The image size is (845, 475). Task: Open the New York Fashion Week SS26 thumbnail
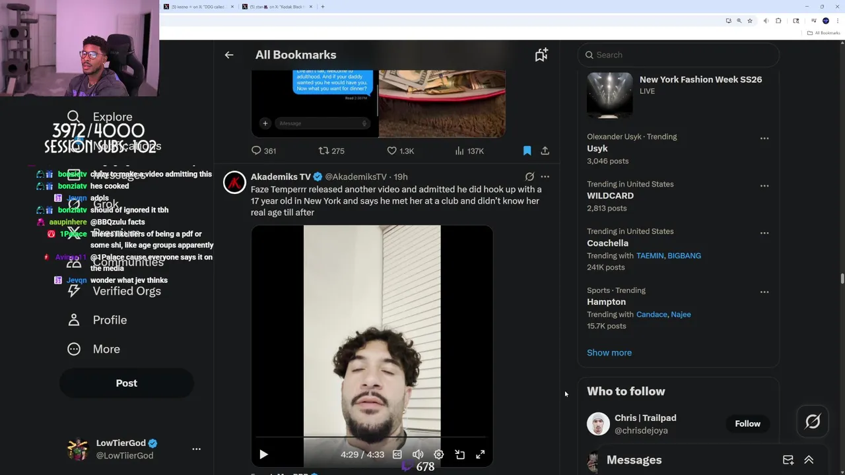[609, 96]
